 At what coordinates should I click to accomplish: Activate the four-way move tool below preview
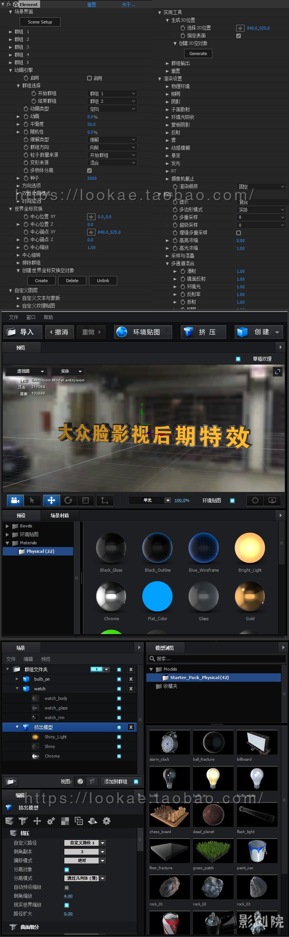51,500
